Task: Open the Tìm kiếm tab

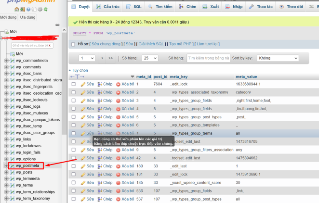Action: coord(164,7)
